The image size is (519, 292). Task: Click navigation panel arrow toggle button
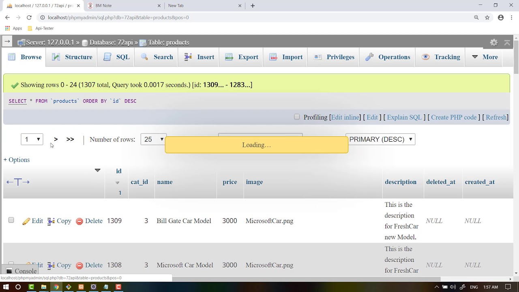[x=7, y=41]
